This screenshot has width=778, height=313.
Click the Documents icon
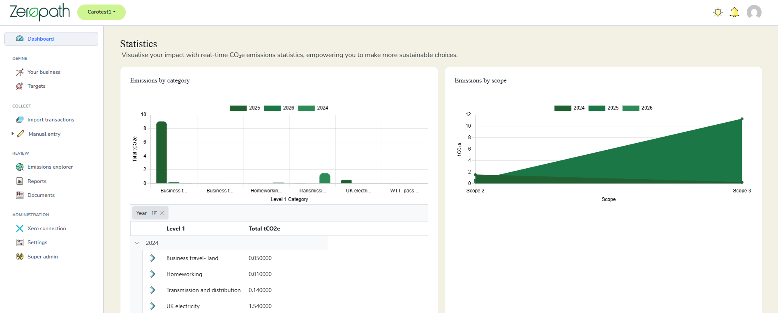(x=20, y=195)
